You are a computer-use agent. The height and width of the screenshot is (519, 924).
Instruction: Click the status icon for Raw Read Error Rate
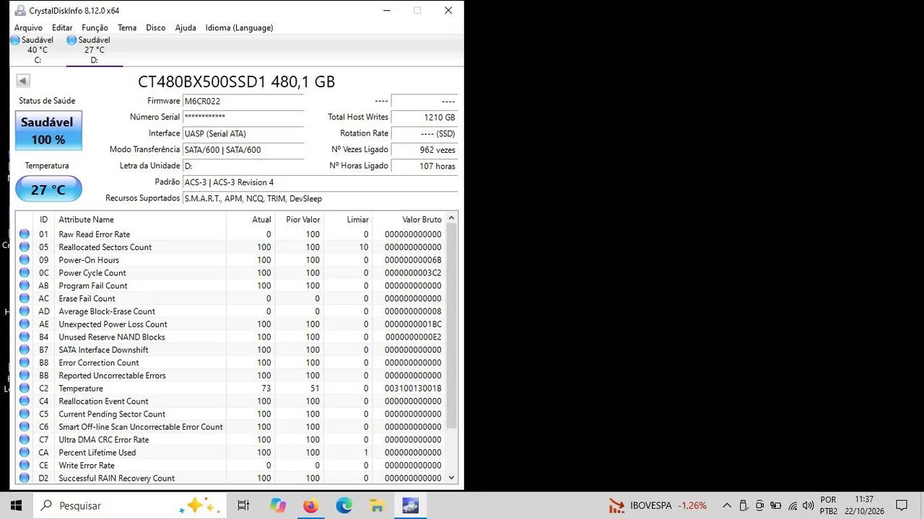(x=25, y=234)
